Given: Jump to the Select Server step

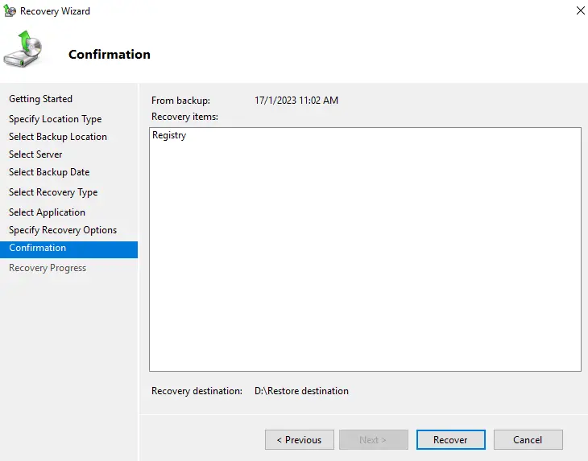Looking at the screenshot, I should point(35,154).
